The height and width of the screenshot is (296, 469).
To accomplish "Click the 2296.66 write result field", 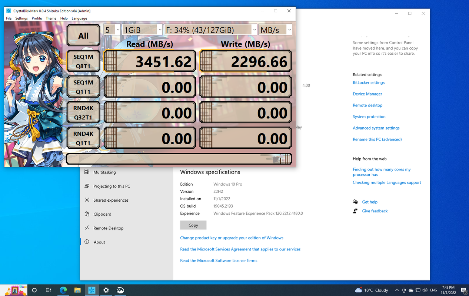I will point(245,61).
